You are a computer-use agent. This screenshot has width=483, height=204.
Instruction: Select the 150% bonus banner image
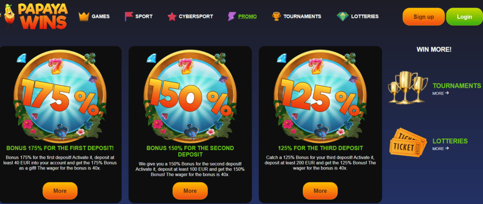point(190,95)
